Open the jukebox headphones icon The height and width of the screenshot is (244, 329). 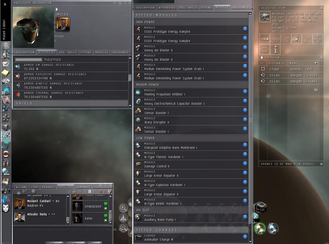pyautogui.click(x=6, y=190)
